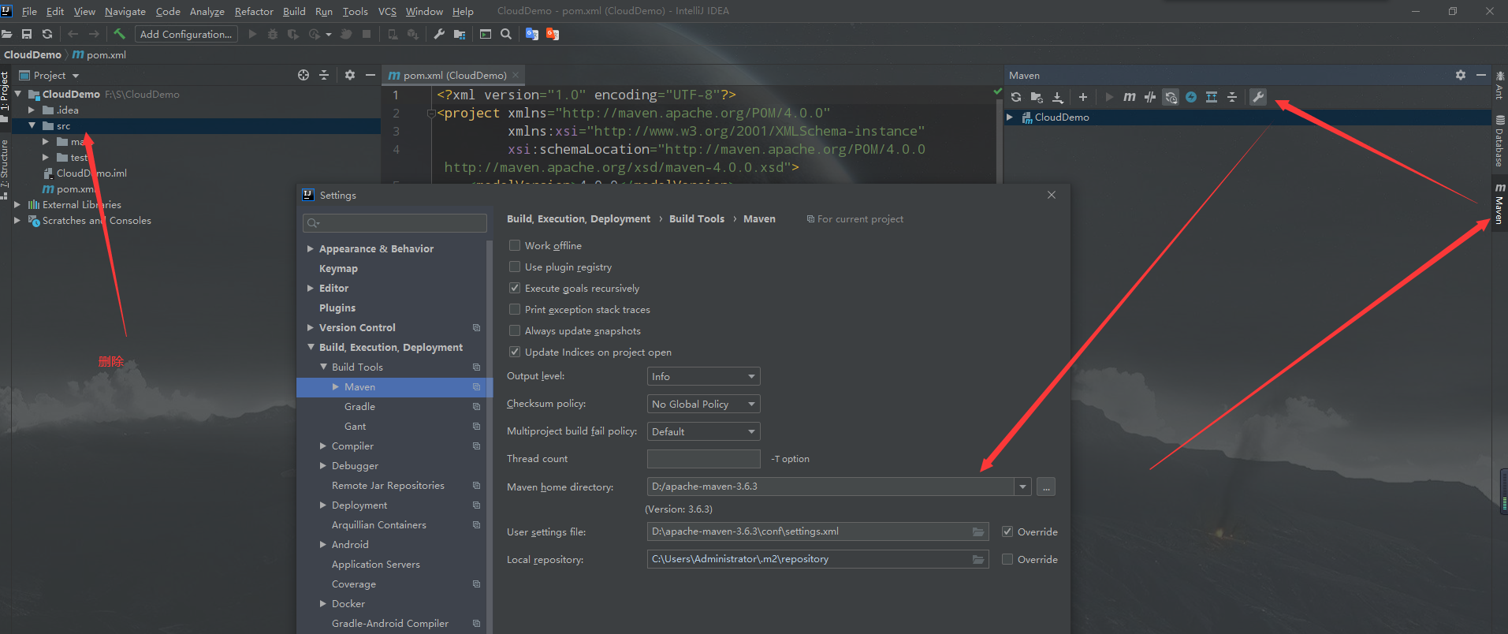Expand CloudDemo node in Maven panel
Viewport: 1508px width, 634px height.
point(1010,117)
